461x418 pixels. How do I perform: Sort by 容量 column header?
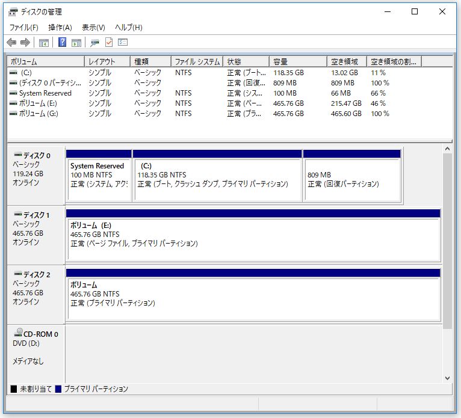298,62
